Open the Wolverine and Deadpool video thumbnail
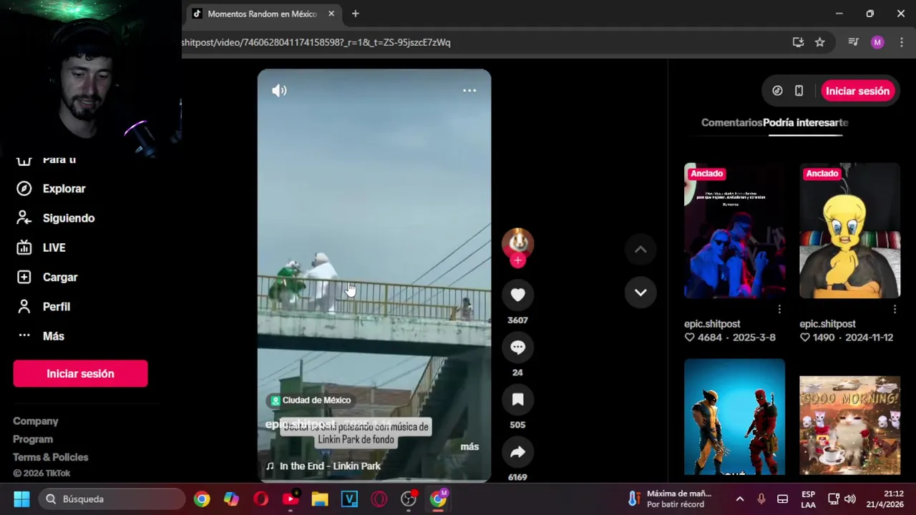 (734, 418)
